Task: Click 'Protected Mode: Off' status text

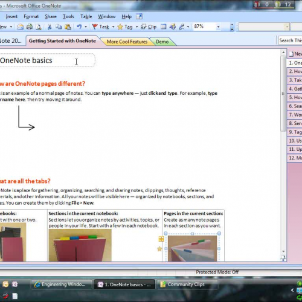Action: [x=217, y=272]
